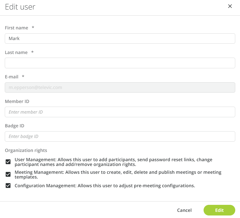Click the Edit button to save changes
This screenshot has width=240, height=218.
219,210
